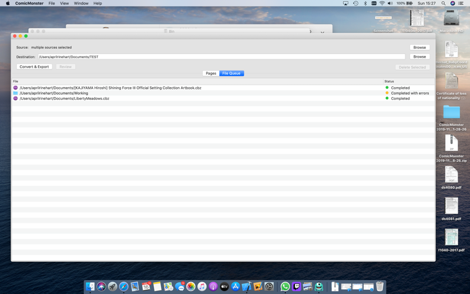
Task: Select the ComicMonster folder on desktop
Action: click(x=451, y=118)
